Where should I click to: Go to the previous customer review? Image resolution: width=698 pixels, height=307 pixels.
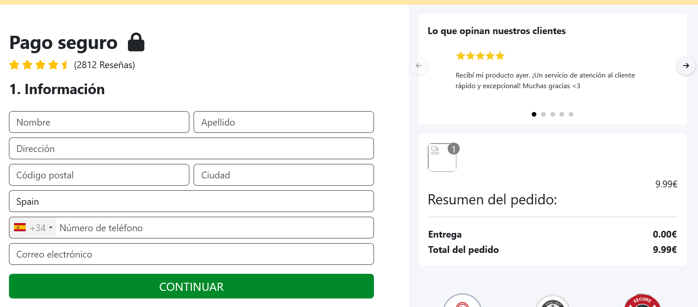tap(419, 66)
